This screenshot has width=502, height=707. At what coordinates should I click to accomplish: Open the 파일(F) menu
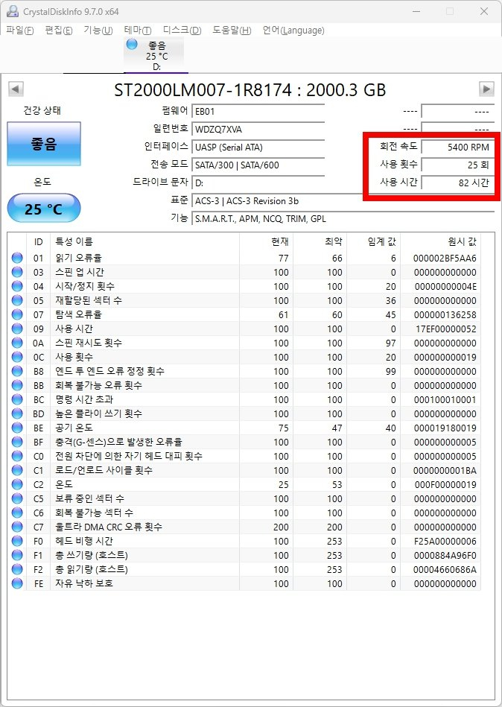click(20, 31)
